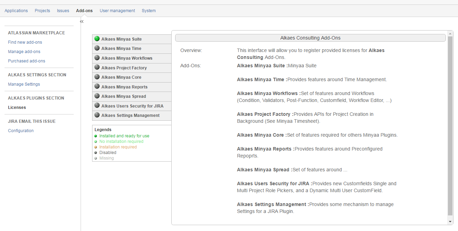Open the User management tab
This screenshot has width=458, height=231.
[x=117, y=11]
